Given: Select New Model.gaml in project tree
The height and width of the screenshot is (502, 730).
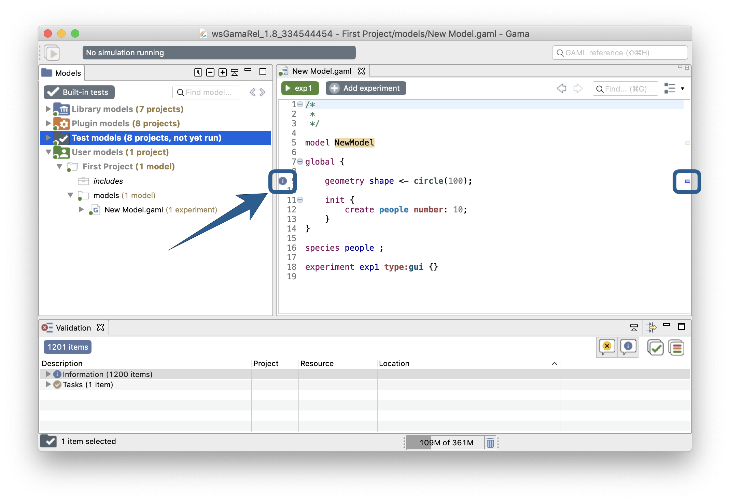Looking at the screenshot, I should pyautogui.click(x=135, y=210).
